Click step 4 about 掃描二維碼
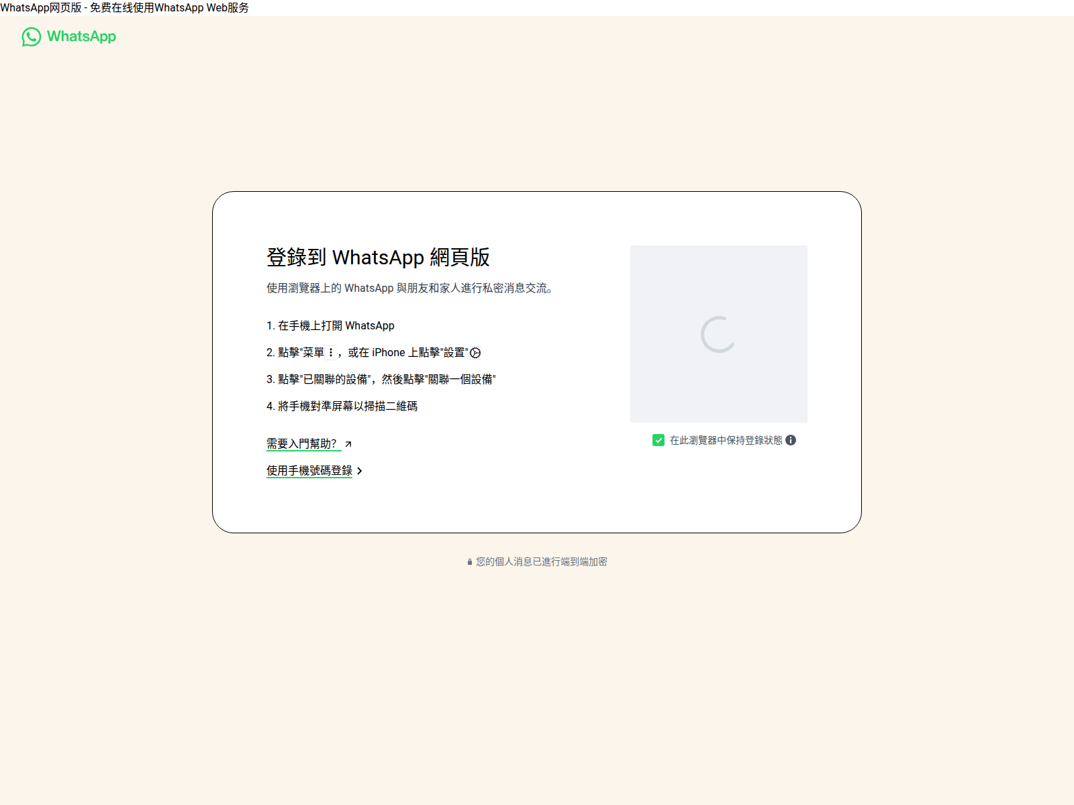Screen dimensions: 1074x805 click(342, 406)
